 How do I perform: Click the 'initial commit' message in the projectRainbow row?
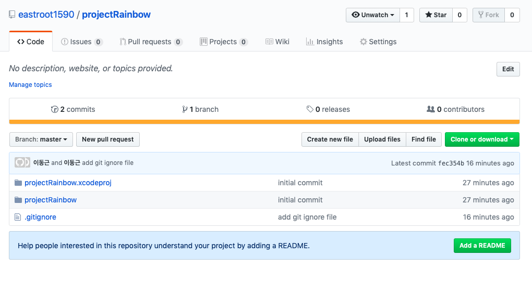point(300,200)
